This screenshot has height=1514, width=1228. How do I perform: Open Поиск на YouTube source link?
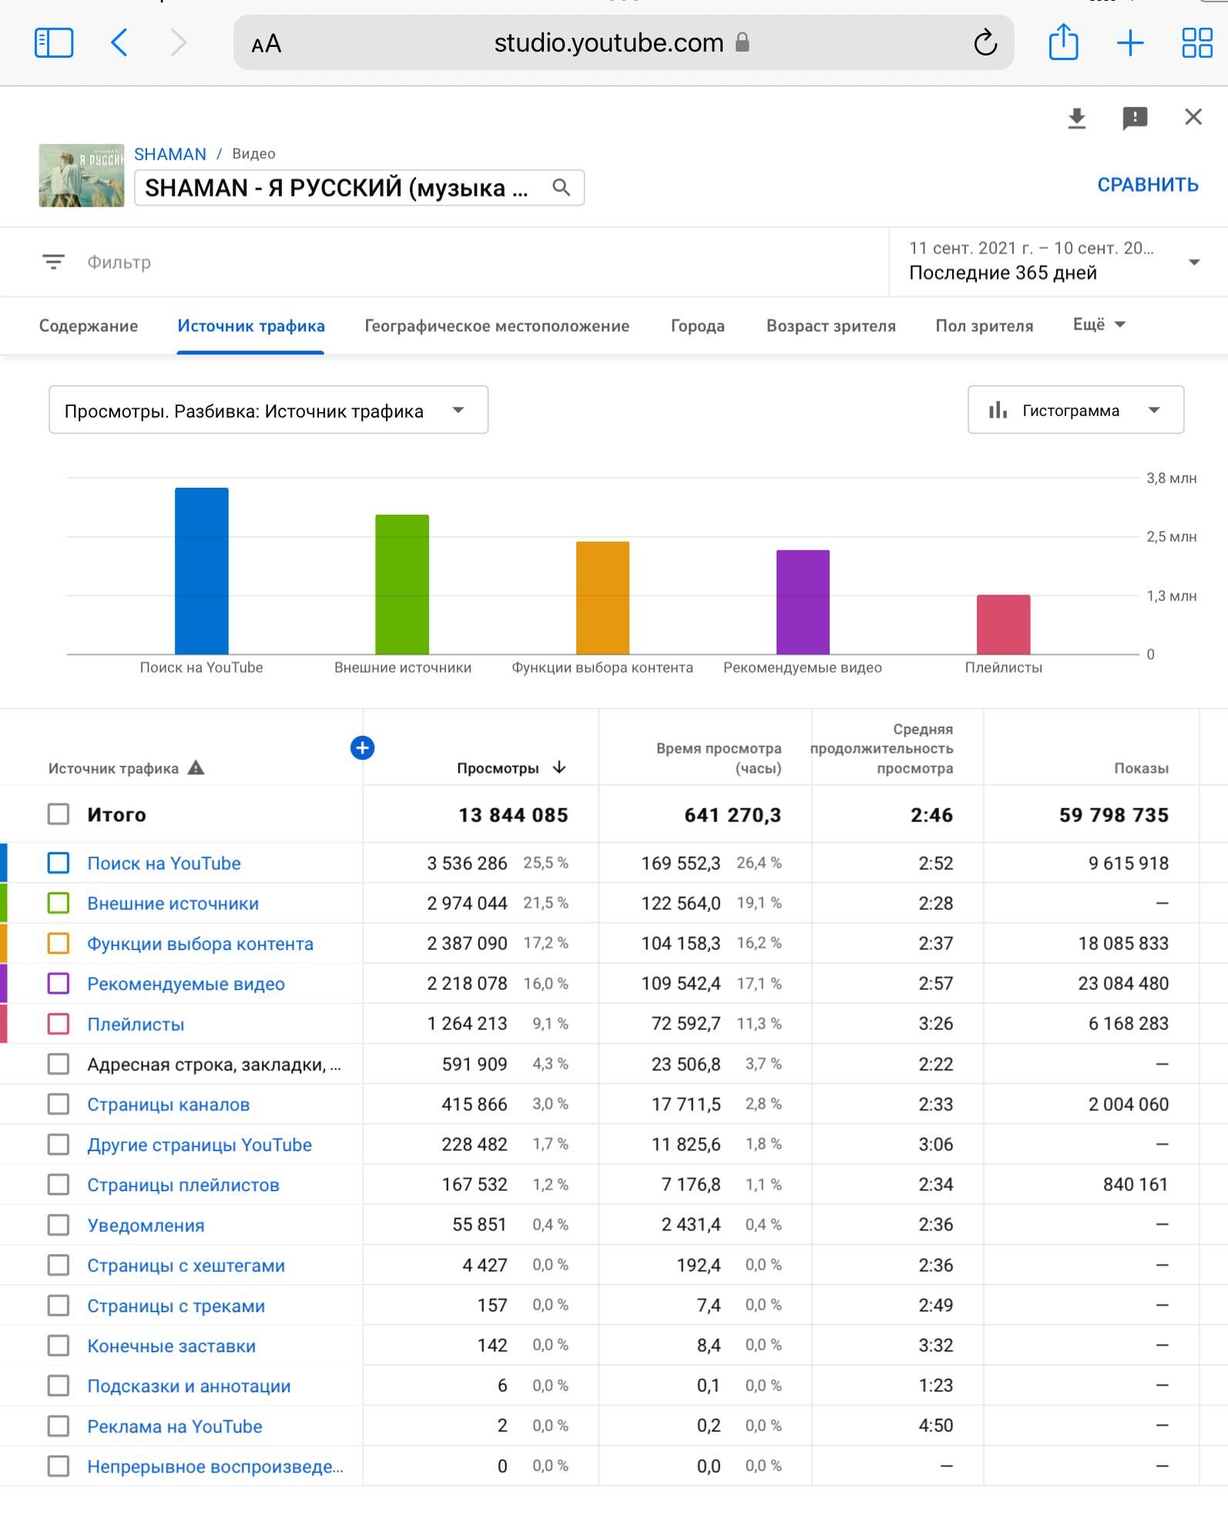(x=164, y=863)
